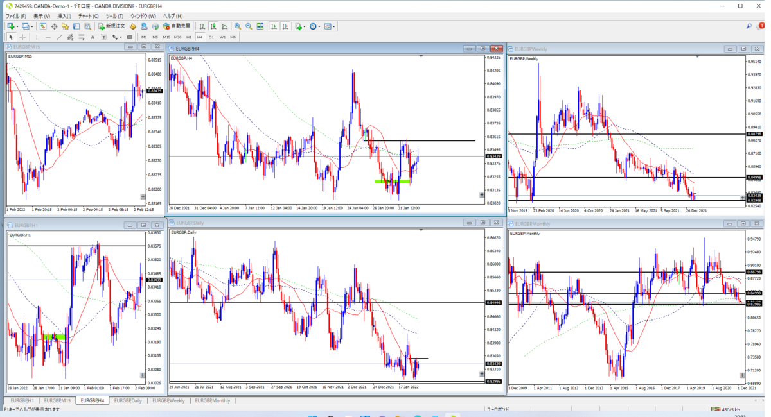This screenshot has height=417, width=771.
Task: Select the arrow cursor tool
Action: (11, 37)
